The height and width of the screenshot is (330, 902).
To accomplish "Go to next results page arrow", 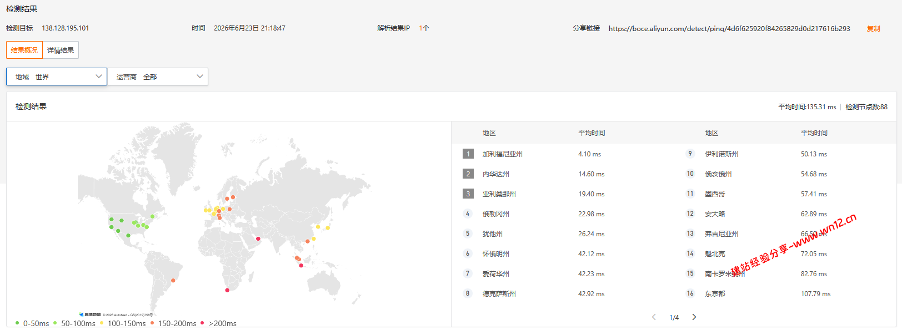I will click(x=694, y=317).
